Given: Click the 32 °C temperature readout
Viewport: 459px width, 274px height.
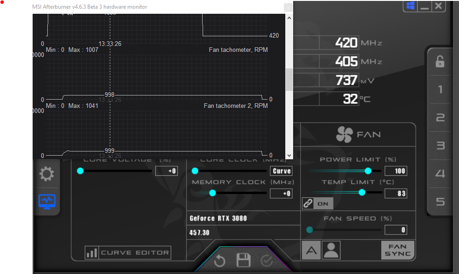Looking at the screenshot, I should click(x=351, y=99).
